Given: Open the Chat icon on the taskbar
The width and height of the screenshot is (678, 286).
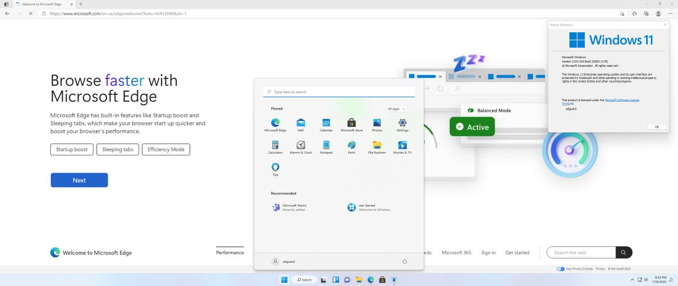Looking at the screenshot, I should tap(347, 280).
